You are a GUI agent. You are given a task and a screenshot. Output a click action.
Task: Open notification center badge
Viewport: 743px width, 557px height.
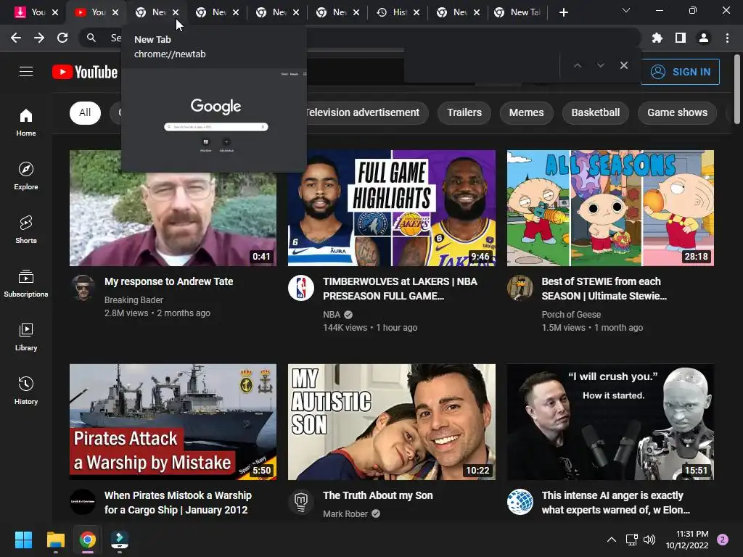tap(723, 540)
